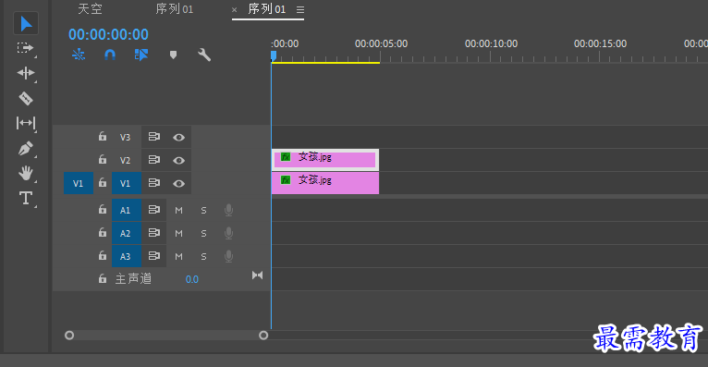The width and height of the screenshot is (708, 367).
Task: Select the active 序列 01 tab
Action: pyautogui.click(x=267, y=9)
